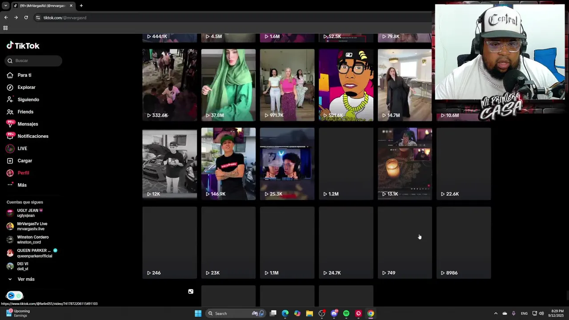This screenshot has width=569, height=320.
Task: Close the MrVargasRd tab
Action: [x=71, y=6]
